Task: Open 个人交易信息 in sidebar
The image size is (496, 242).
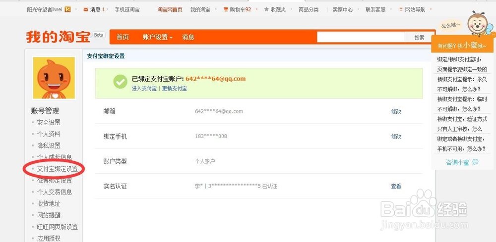Action: [55, 192]
